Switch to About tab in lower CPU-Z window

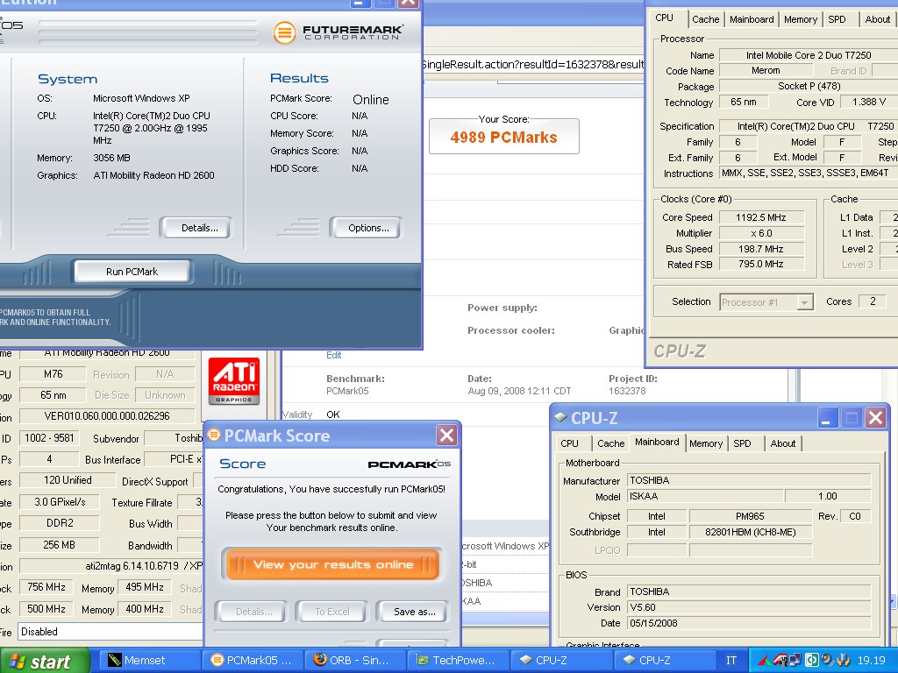coord(783,443)
